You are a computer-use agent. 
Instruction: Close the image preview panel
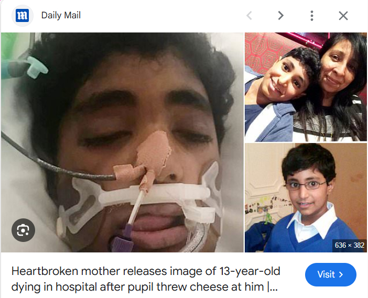click(343, 16)
